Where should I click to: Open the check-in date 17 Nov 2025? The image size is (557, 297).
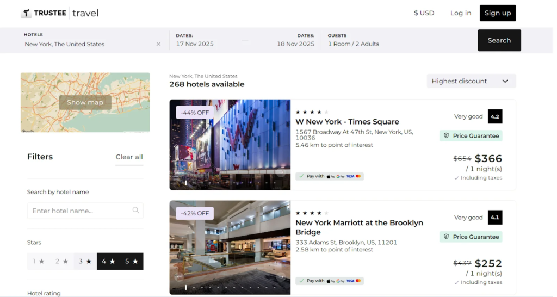[x=195, y=44]
